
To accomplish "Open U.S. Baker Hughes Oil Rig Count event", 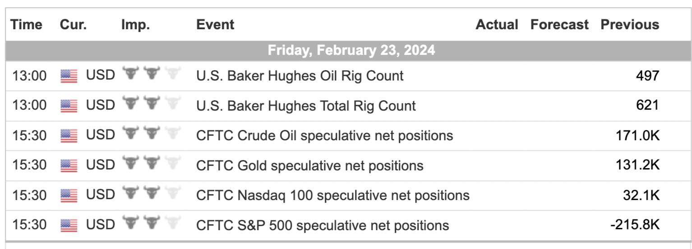I will [300, 76].
